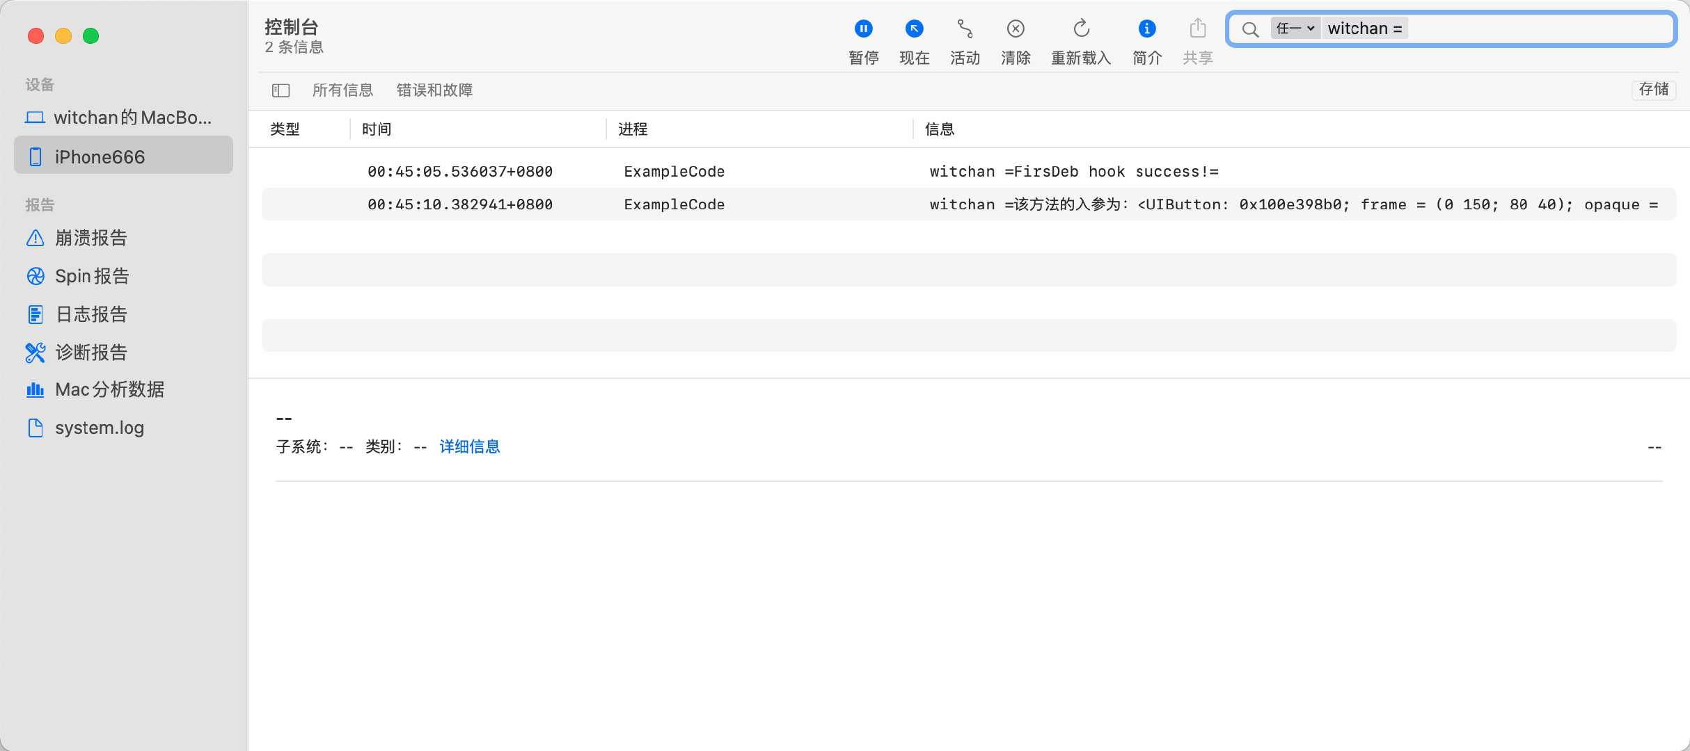Save the search with 存储 button

[1653, 89]
